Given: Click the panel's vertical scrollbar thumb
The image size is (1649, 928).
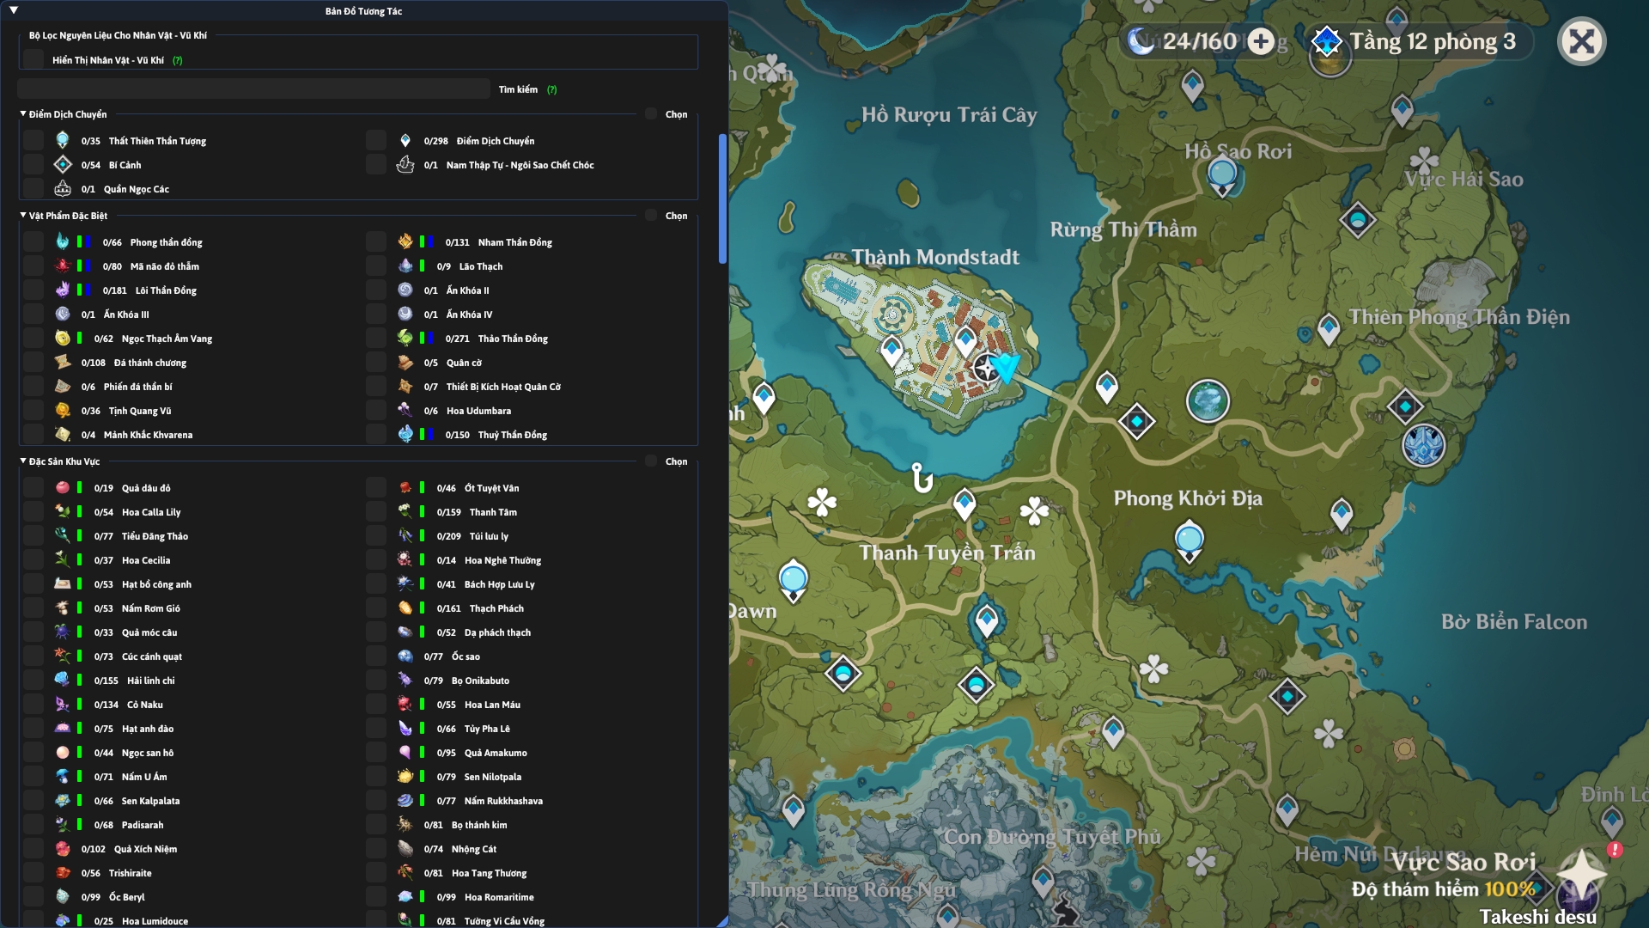Looking at the screenshot, I should pyautogui.click(x=722, y=198).
